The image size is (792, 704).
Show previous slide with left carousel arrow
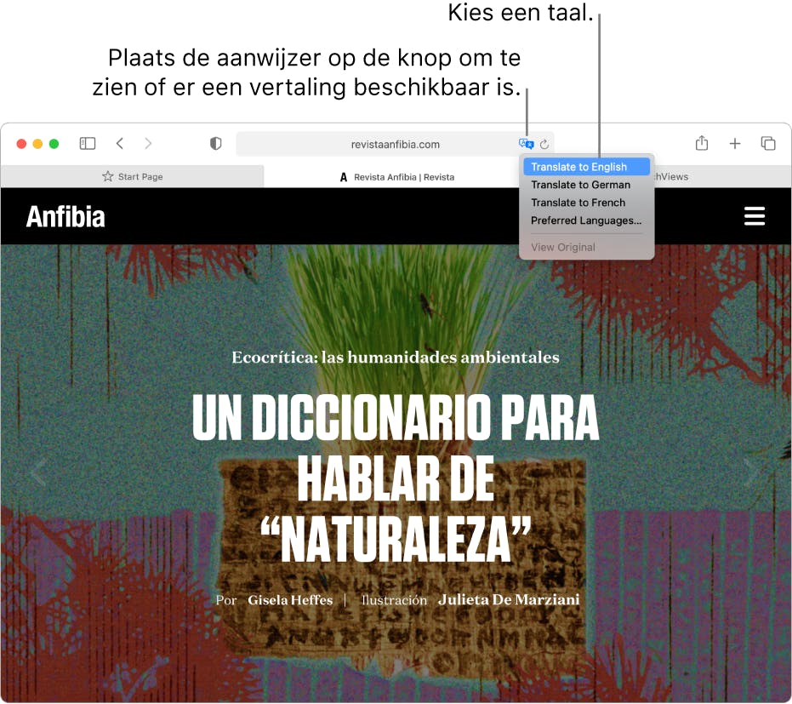tap(39, 472)
